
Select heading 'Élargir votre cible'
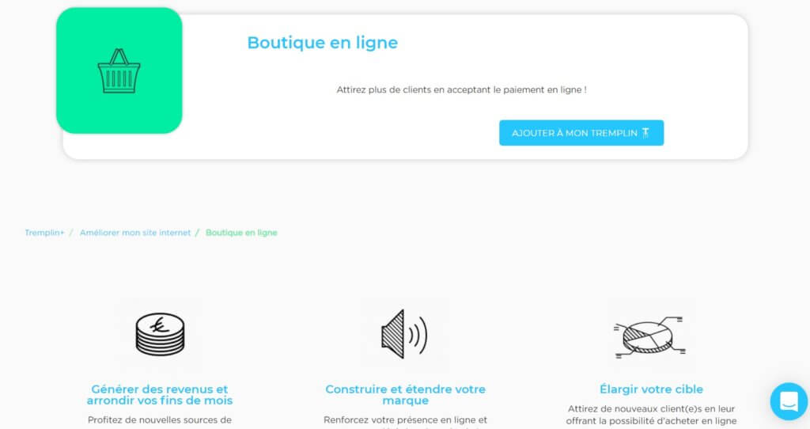click(x=651, y=389)
